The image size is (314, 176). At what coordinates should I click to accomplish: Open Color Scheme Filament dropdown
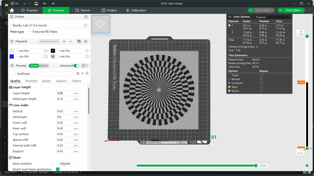click(x=271, y=17)
